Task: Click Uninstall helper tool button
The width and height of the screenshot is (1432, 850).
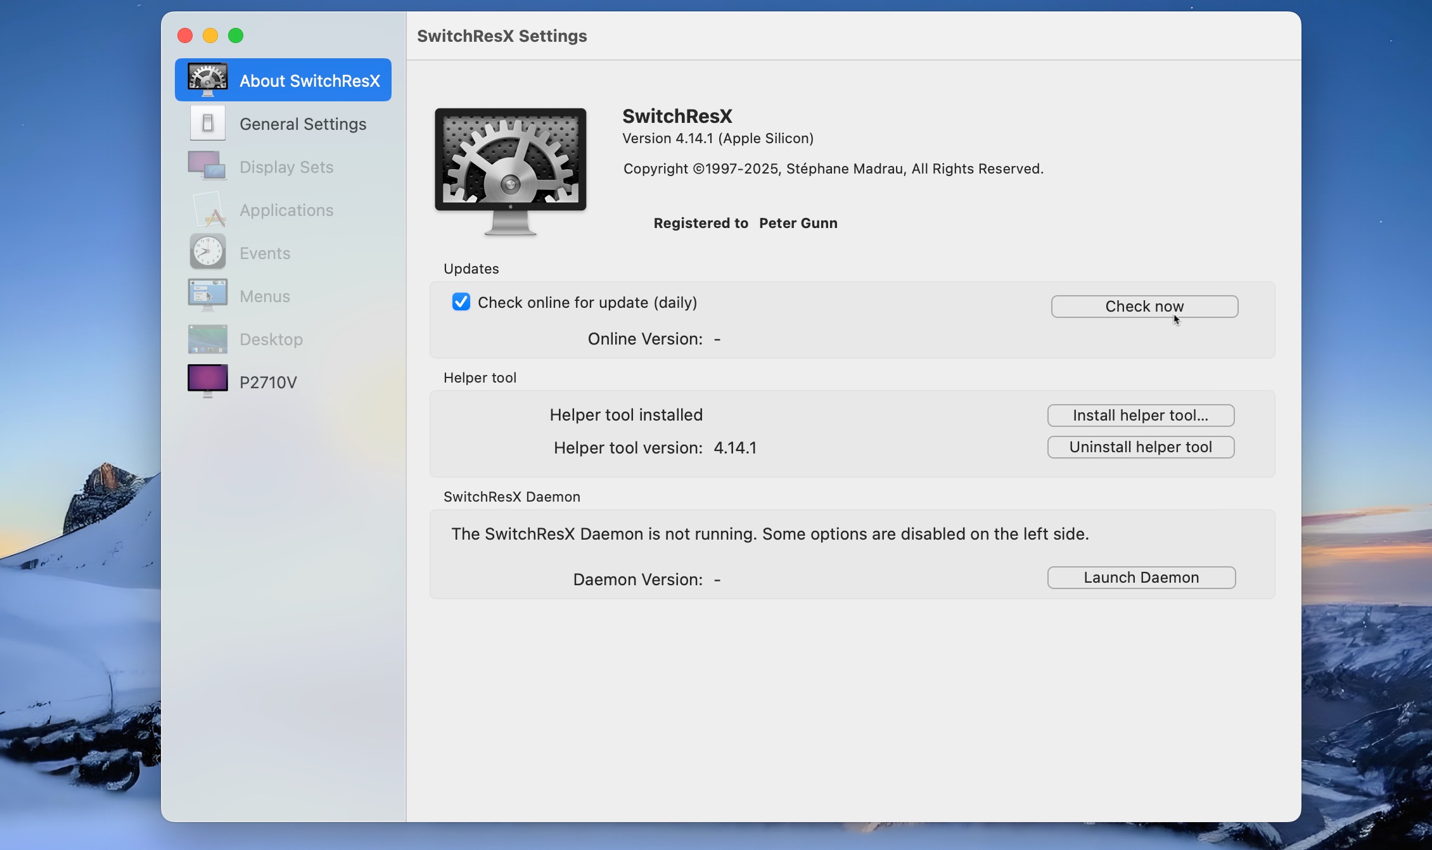Action: point(1141,447)
